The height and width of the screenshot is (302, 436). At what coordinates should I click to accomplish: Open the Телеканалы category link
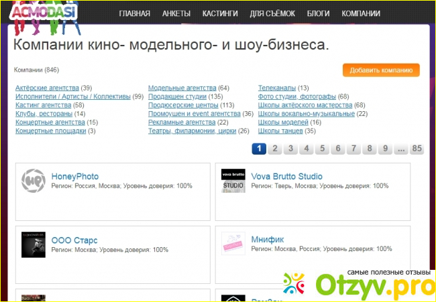click(278, 88)
